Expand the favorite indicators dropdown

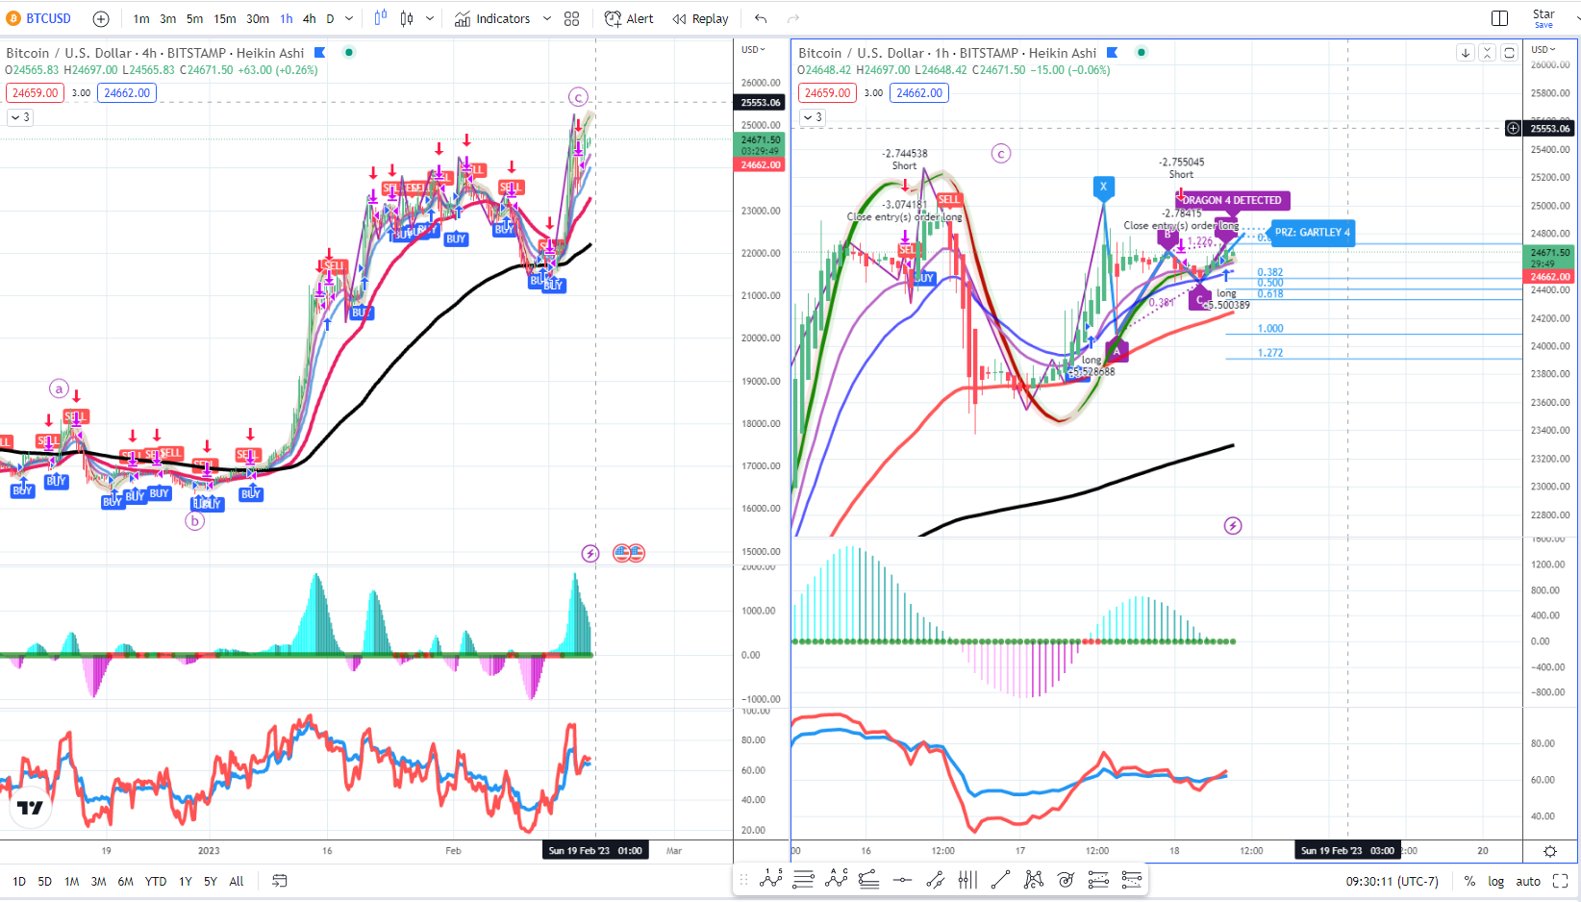(547, 18)
